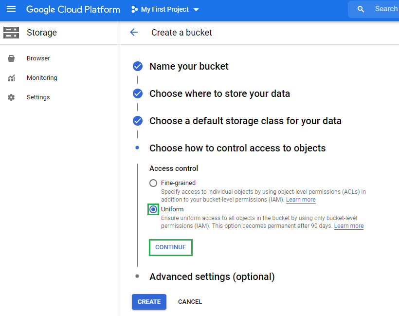Click the project hexagon icon
399x316 pixels.
(x=134, y=10)
